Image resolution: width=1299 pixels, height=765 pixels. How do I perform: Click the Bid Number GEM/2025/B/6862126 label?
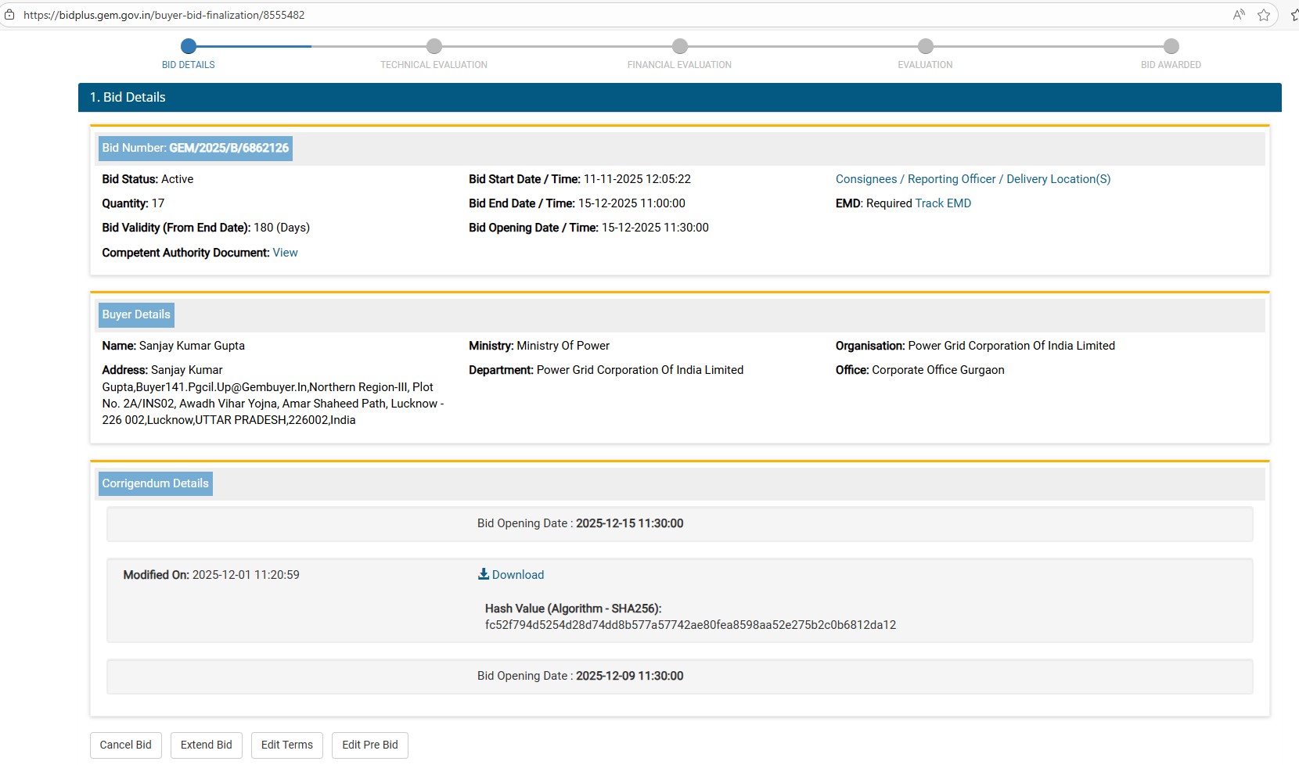point(196,148)
